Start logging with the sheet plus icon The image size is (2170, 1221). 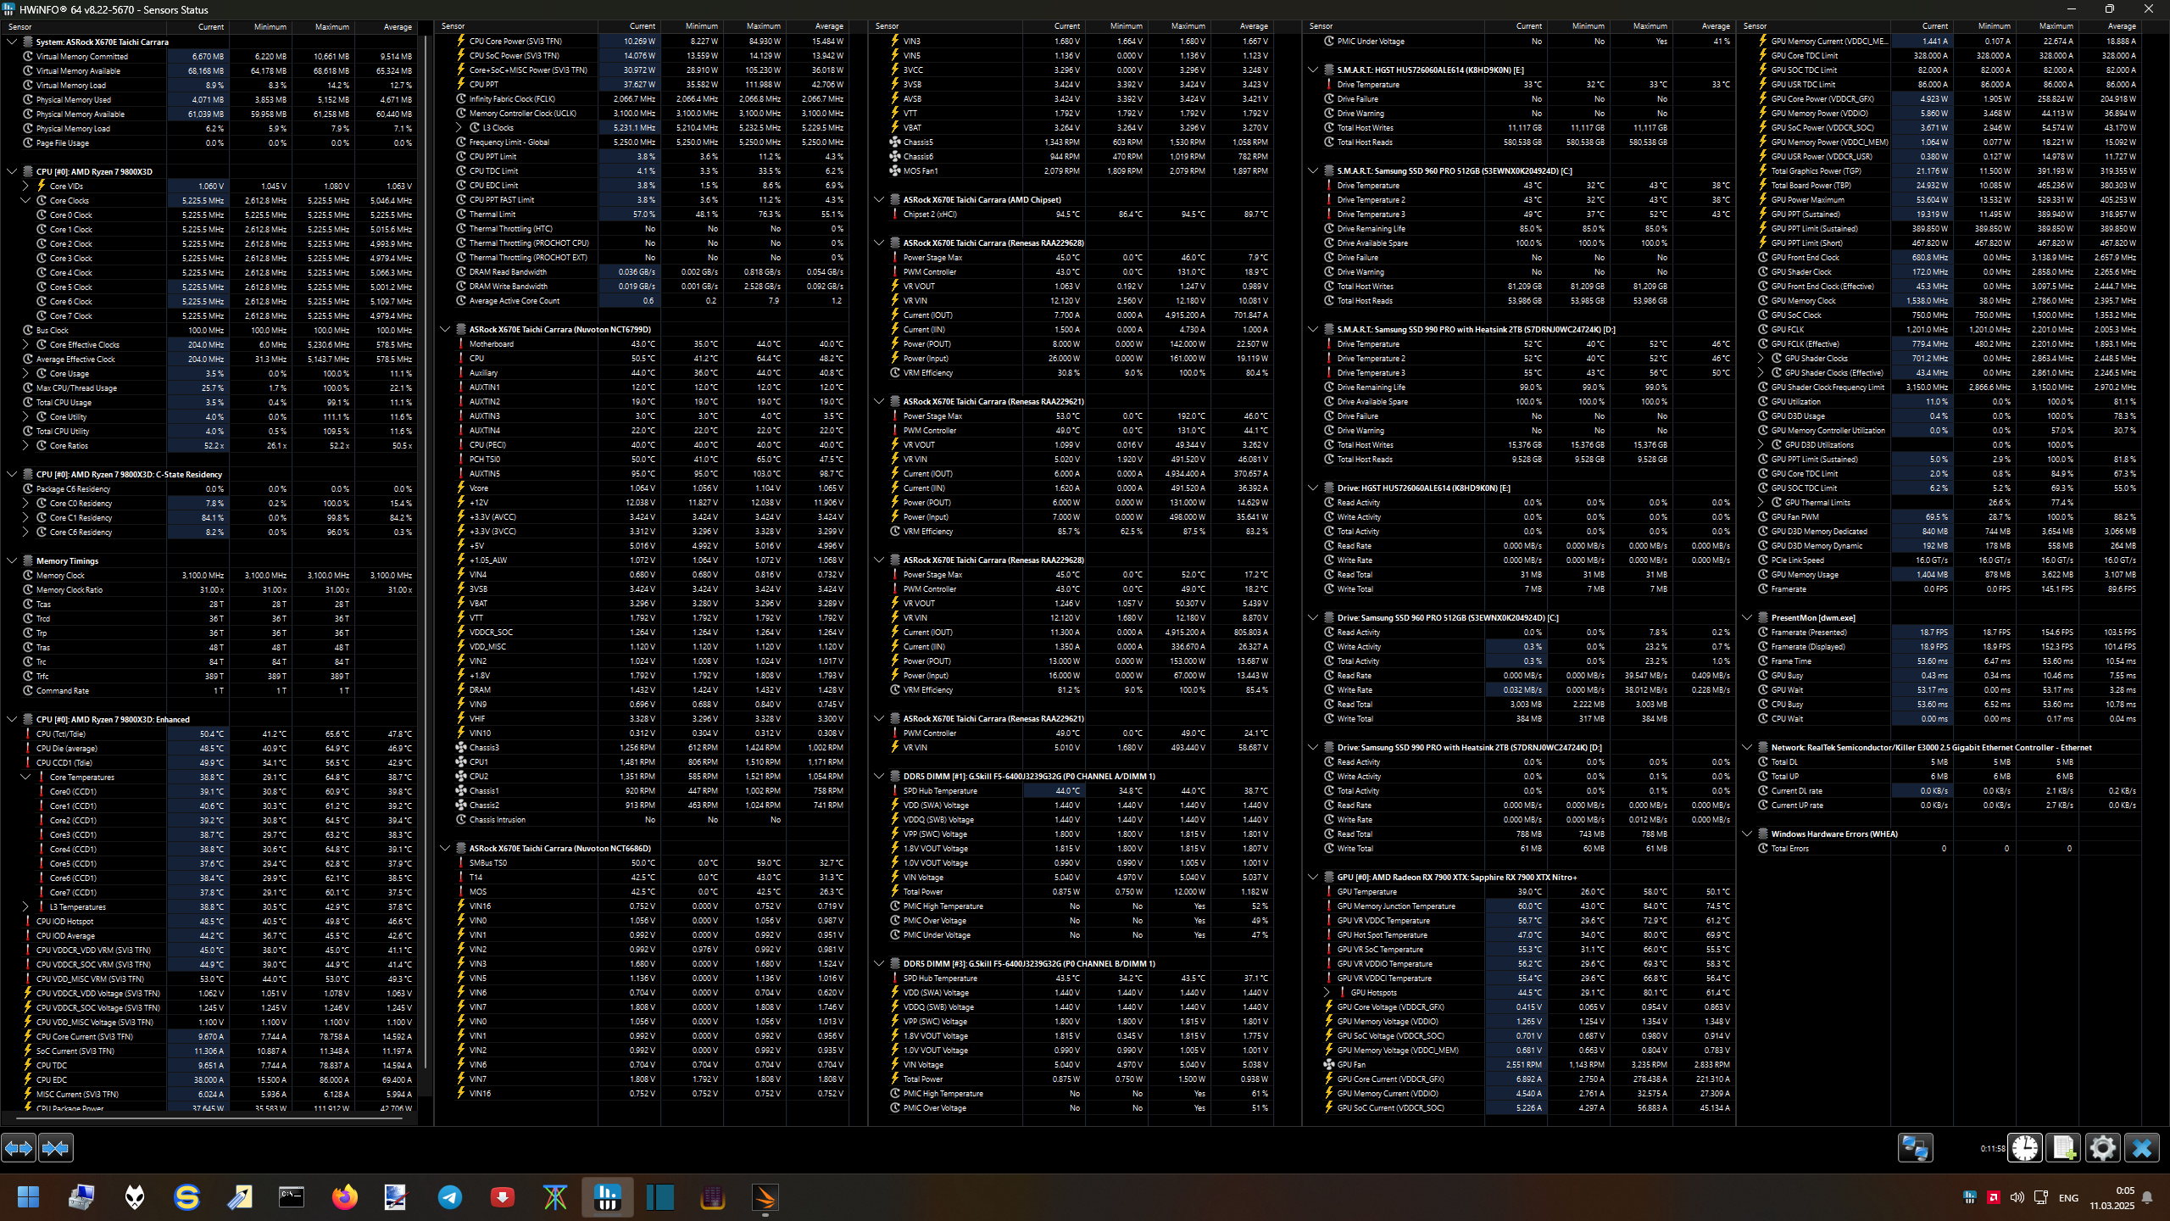click(x=2063, y=1148)
